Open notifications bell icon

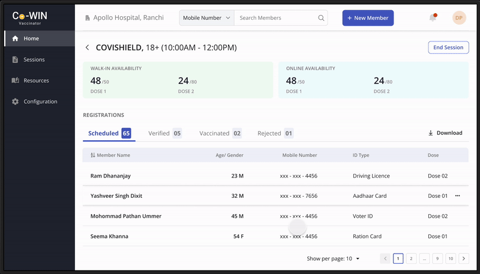click(433, 18)
